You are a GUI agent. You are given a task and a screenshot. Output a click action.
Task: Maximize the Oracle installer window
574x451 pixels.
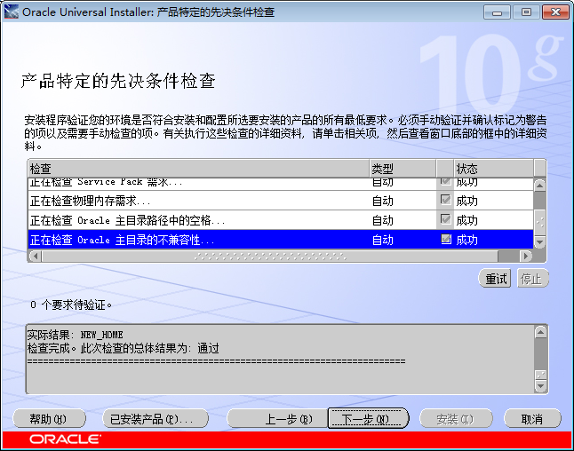[x=526, y=12]
